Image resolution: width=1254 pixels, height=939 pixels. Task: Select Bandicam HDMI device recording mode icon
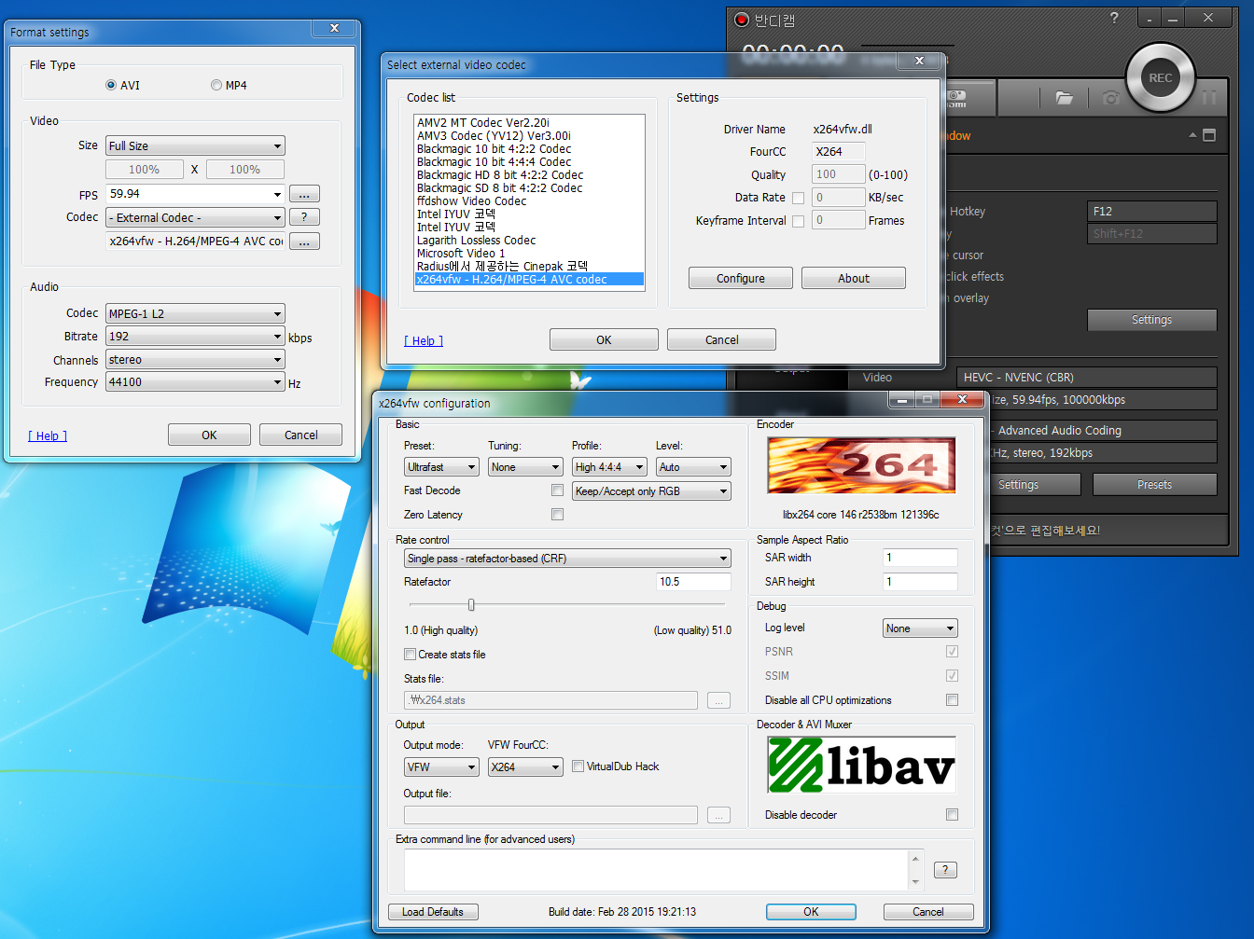[x=957, y=97]
